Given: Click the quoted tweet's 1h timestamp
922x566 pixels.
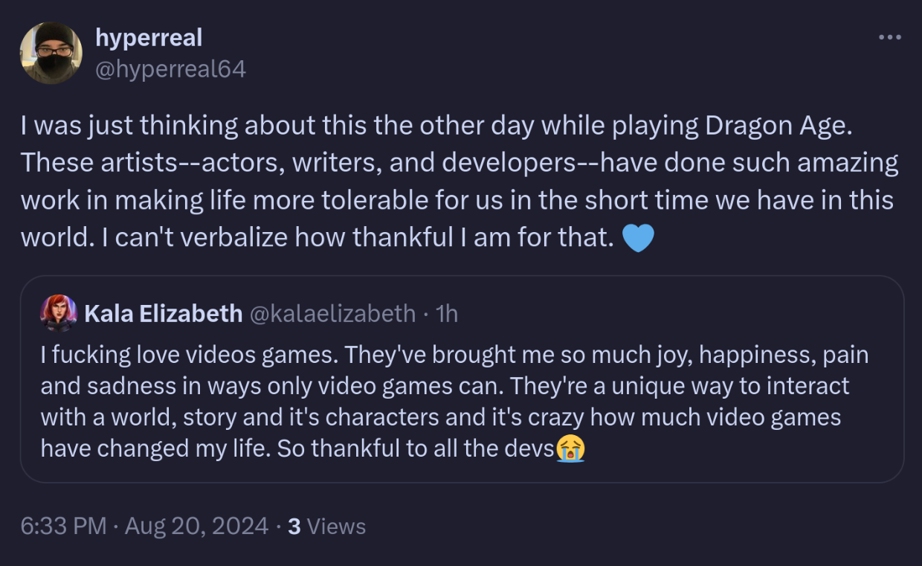Looking at the screenshot, I should 447,314.
